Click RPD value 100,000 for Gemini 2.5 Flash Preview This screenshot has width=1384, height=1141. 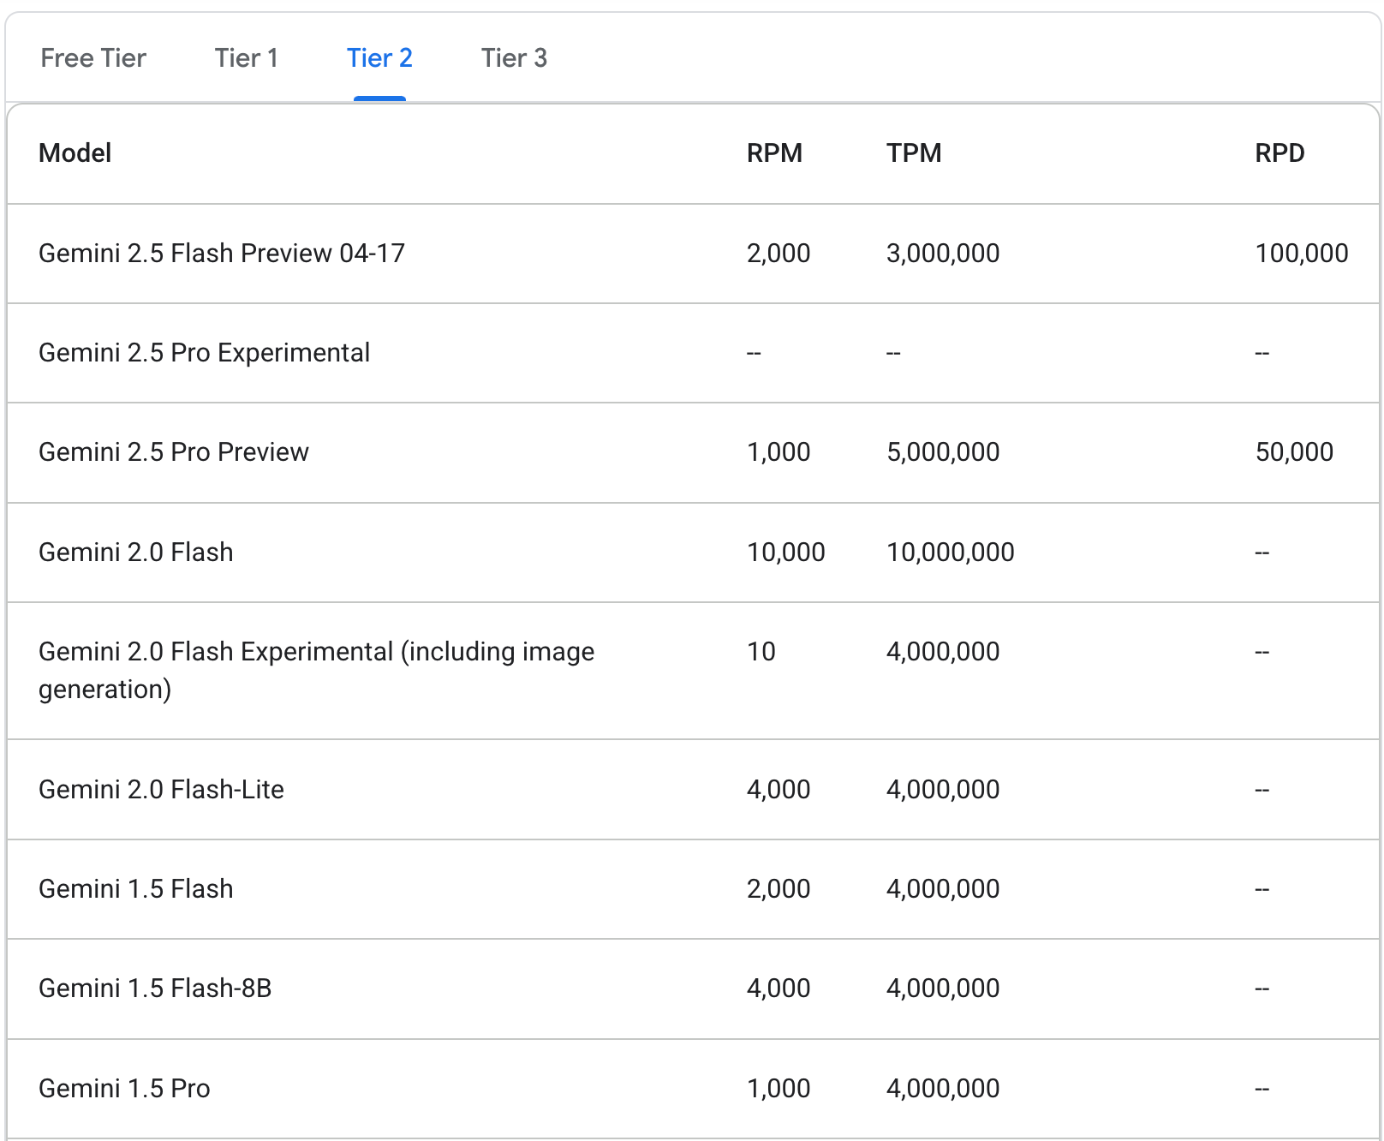point(1302,254)
